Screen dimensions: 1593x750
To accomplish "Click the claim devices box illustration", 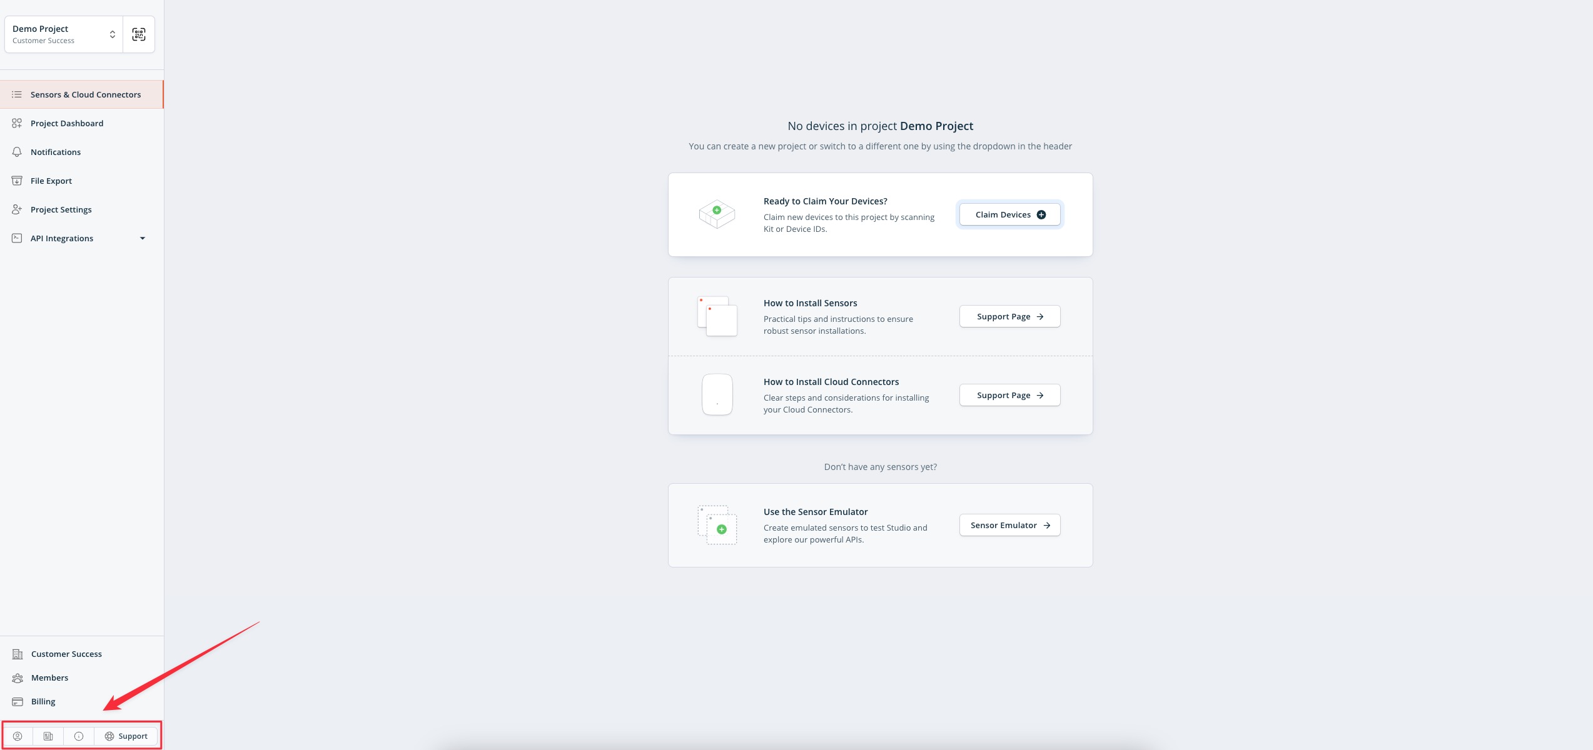I will [x=717, y=214].
